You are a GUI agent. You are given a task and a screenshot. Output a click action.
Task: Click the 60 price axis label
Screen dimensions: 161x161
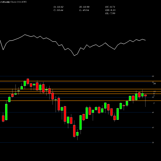click(153, 76)
